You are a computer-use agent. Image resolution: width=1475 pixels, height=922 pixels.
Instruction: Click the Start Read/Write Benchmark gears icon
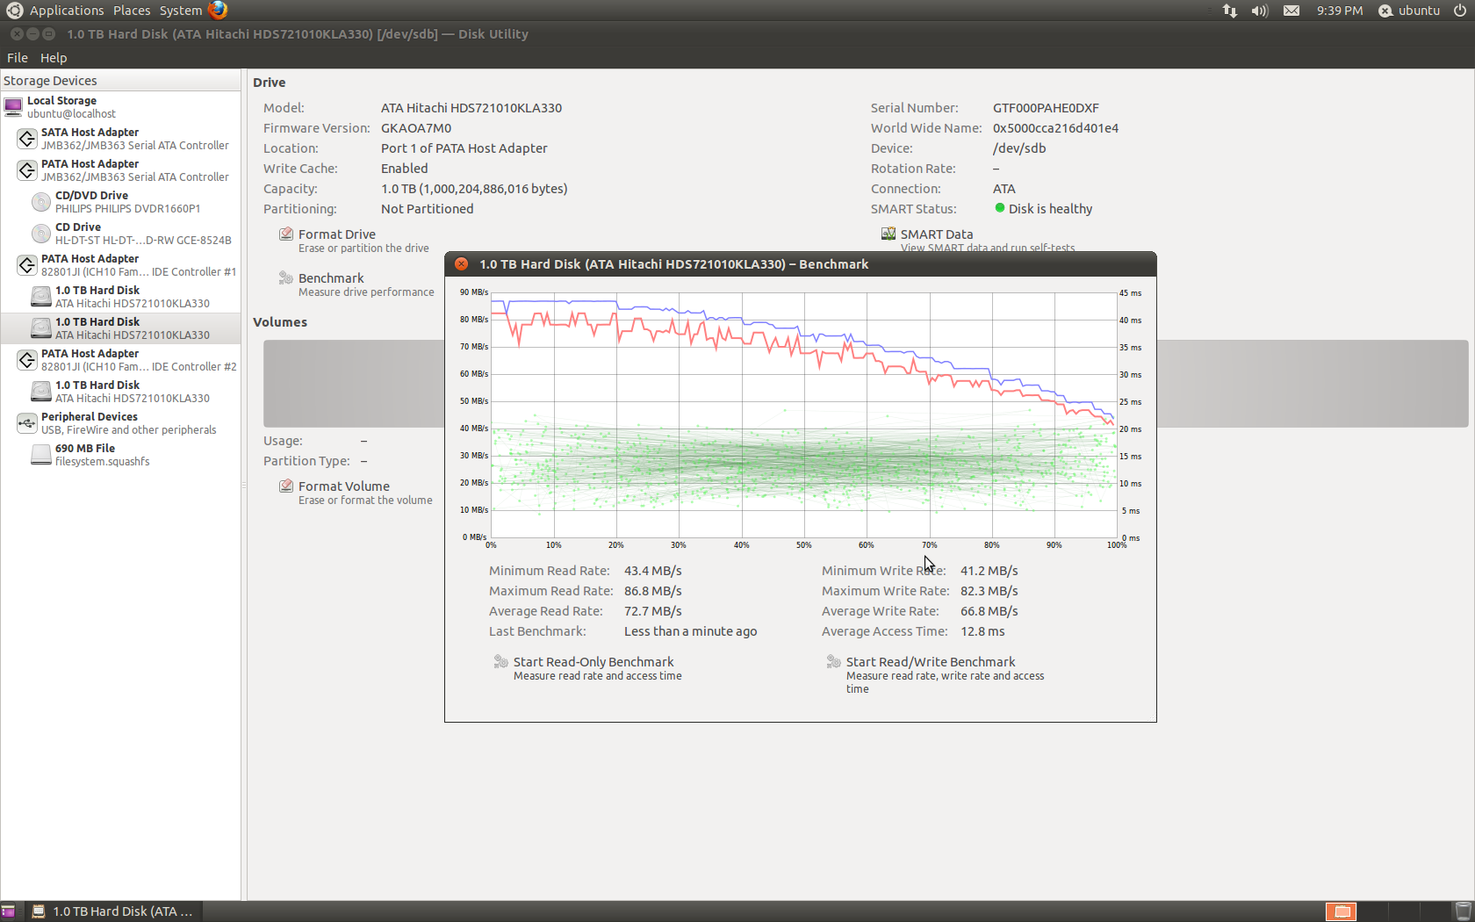click(x=833, y=662)
